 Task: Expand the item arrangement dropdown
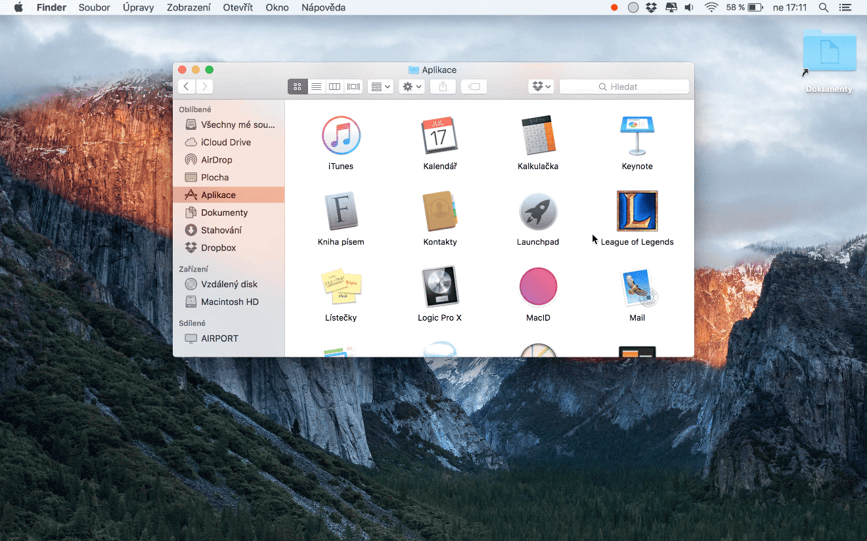point(381,87)
